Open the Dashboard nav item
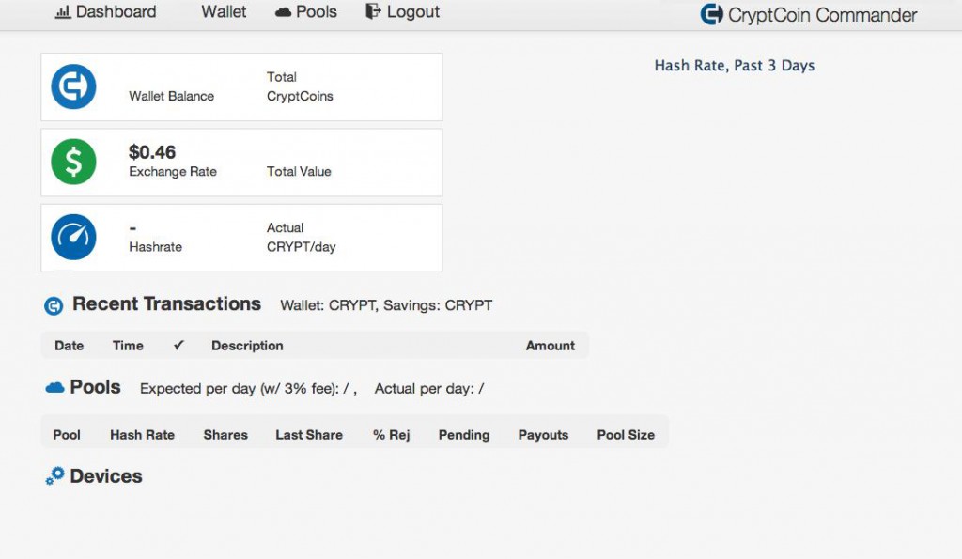Image resolution: width=962 pixels, height=559 pixels. point(105,11)
